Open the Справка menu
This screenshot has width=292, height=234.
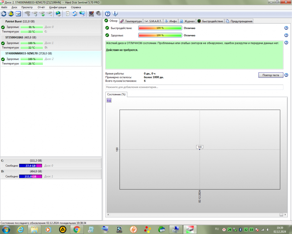pos(76,7)
